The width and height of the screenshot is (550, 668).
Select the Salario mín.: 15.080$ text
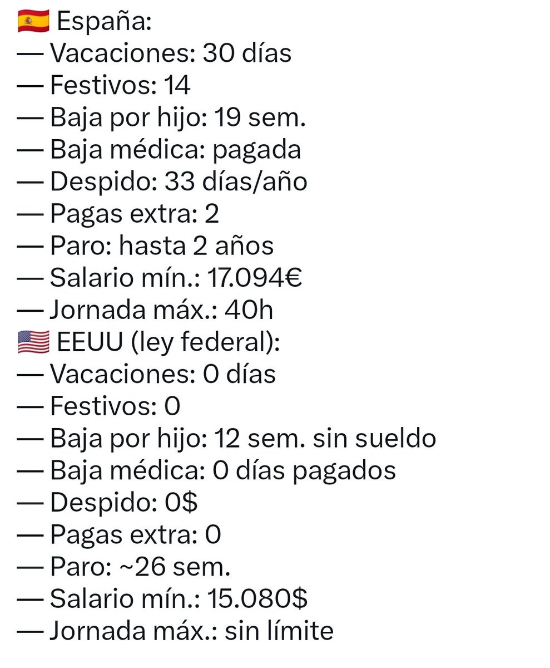point(179,600)
